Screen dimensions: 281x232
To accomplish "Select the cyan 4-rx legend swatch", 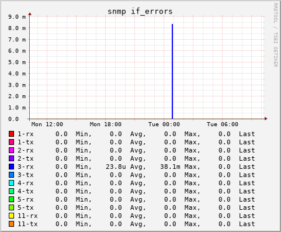I will click(x=11, y=183).
